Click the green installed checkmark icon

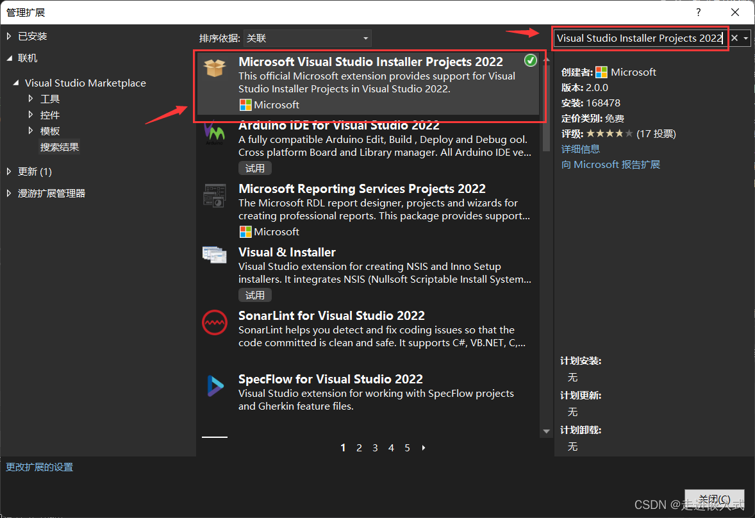coord(530,60)
